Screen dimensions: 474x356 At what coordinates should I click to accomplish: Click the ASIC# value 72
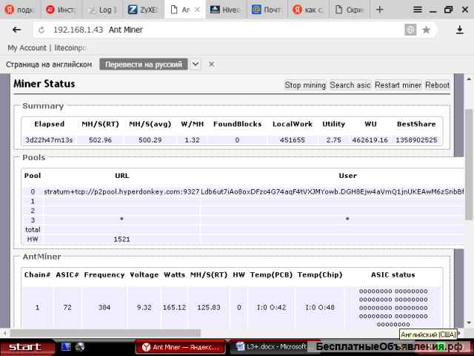[x=67, y=308]
